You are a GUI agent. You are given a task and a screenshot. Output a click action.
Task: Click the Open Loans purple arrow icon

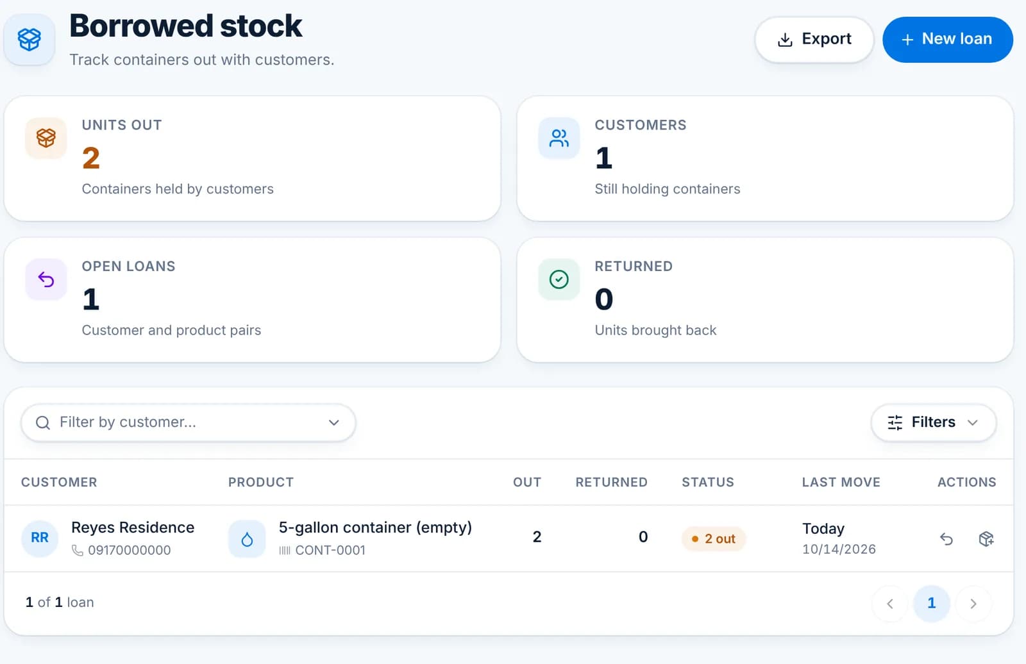click(x=46, y=279)
